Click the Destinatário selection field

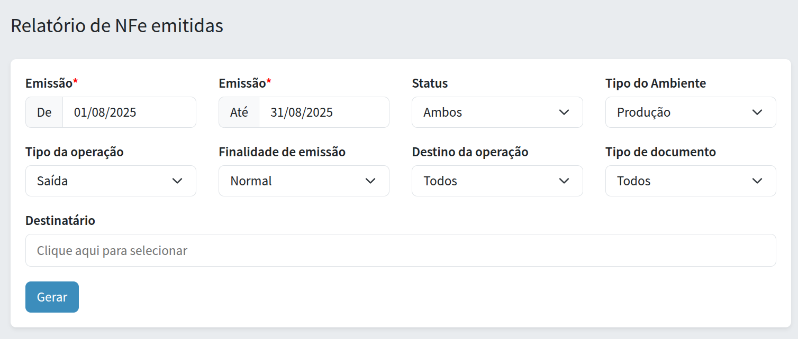coord(401,250)
